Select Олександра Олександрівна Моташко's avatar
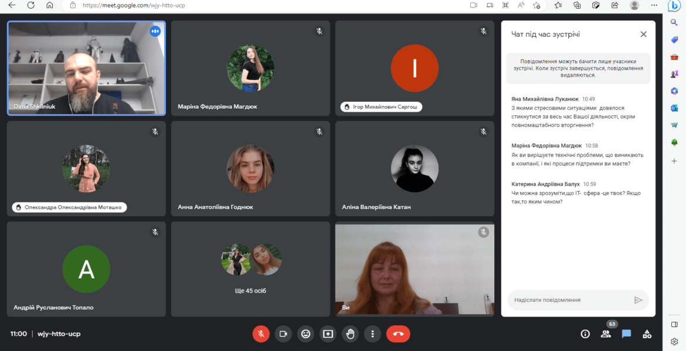The height and width of the screenshot is (351, 686). pos(86,168)
